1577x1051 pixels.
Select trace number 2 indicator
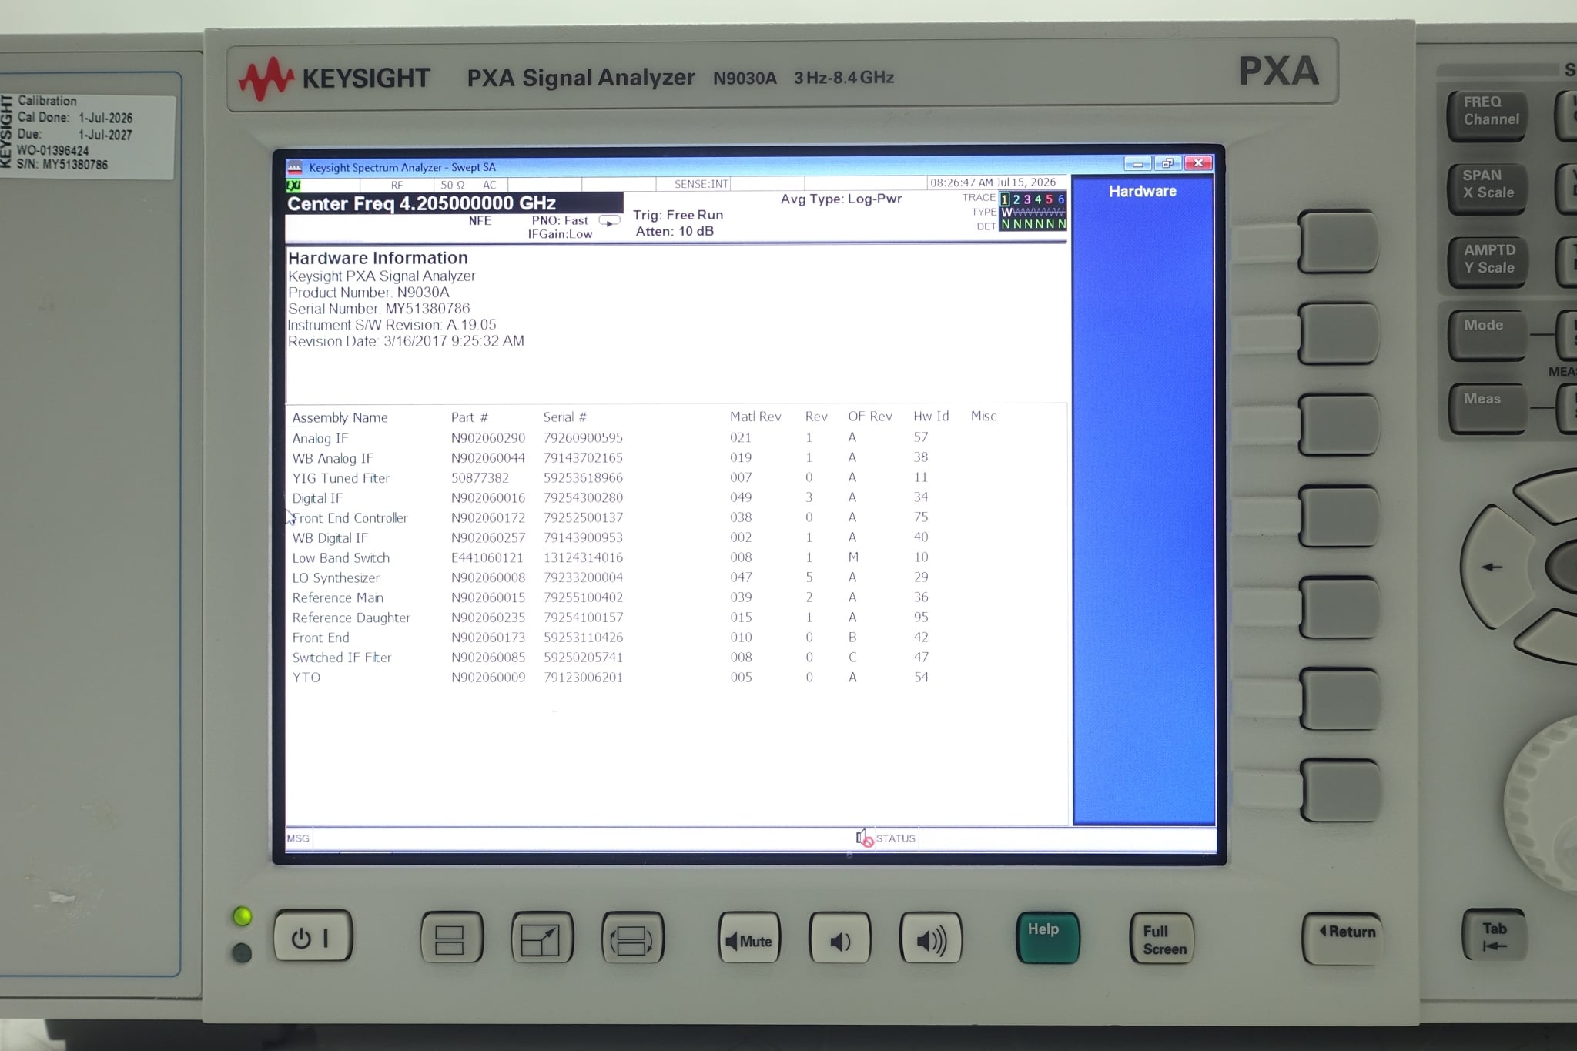point(1016,199)
